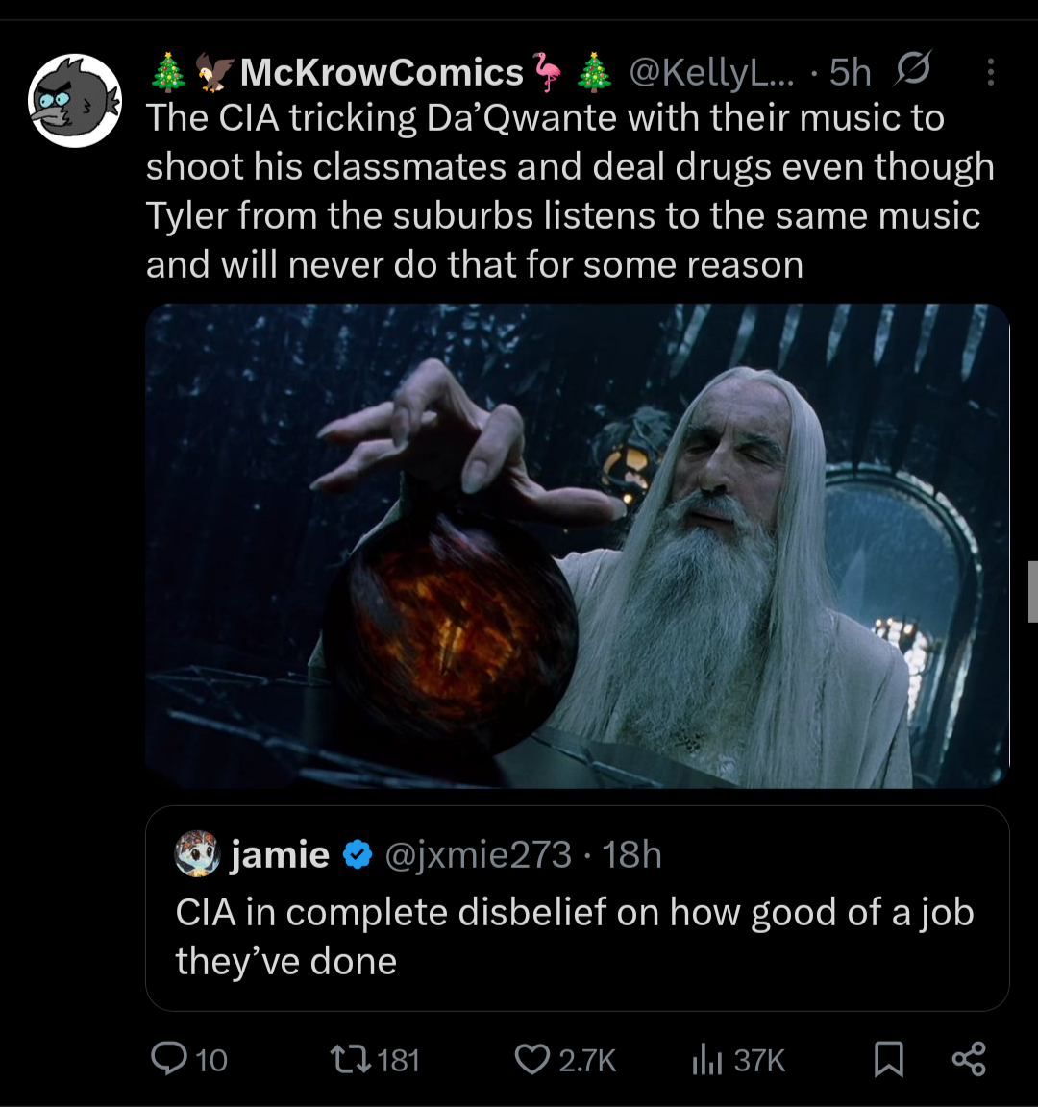Open the three-dot more options menu
Screen dimensions: 1038x1107
990,72
